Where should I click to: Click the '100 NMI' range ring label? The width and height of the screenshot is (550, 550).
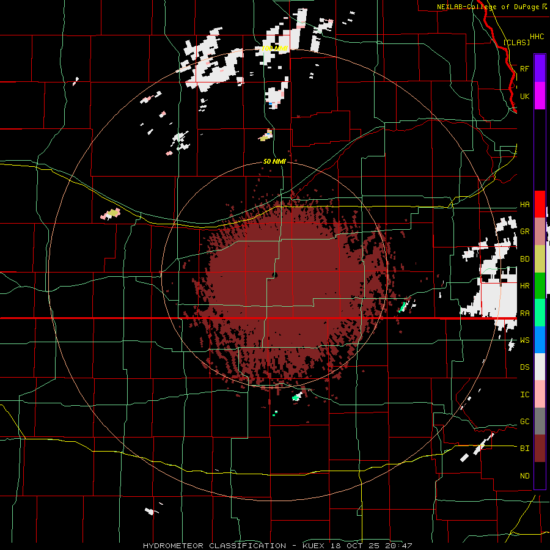click(x=275, y=48)
